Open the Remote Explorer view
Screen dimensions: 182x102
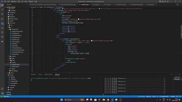[2, 28]
